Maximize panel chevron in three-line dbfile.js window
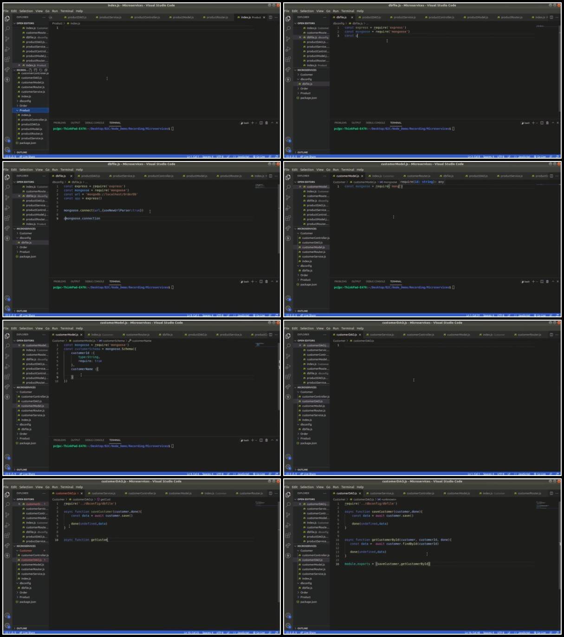Image resolution: width=564 pixels, height=637 pixels. tap(553, 123)
